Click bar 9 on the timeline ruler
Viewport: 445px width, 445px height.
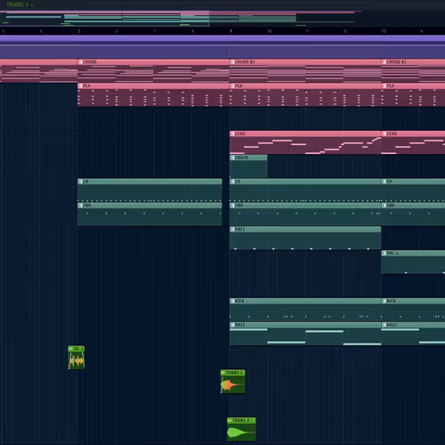pos(231,31)
